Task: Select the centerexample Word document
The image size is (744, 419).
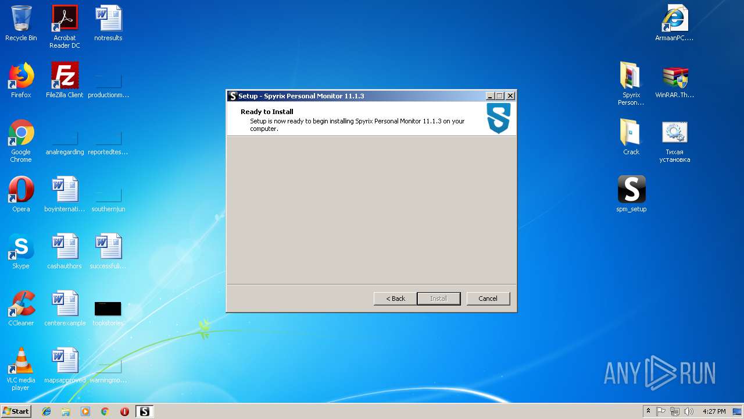Action: (65, 309)
